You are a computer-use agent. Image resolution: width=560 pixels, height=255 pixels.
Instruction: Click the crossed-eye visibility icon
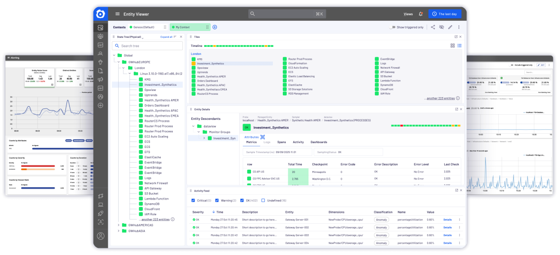pyautogui.click(x=441, y=27)
